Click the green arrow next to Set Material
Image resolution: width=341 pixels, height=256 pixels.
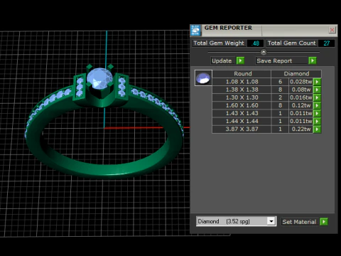(324, 222)
